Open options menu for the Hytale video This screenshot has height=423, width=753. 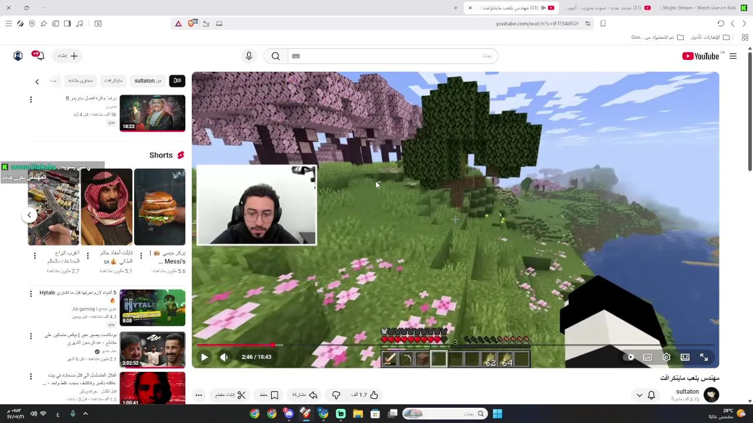[x=31, y=293]
